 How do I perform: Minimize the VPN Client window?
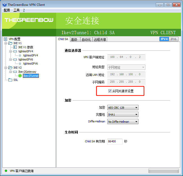(160, 5)
